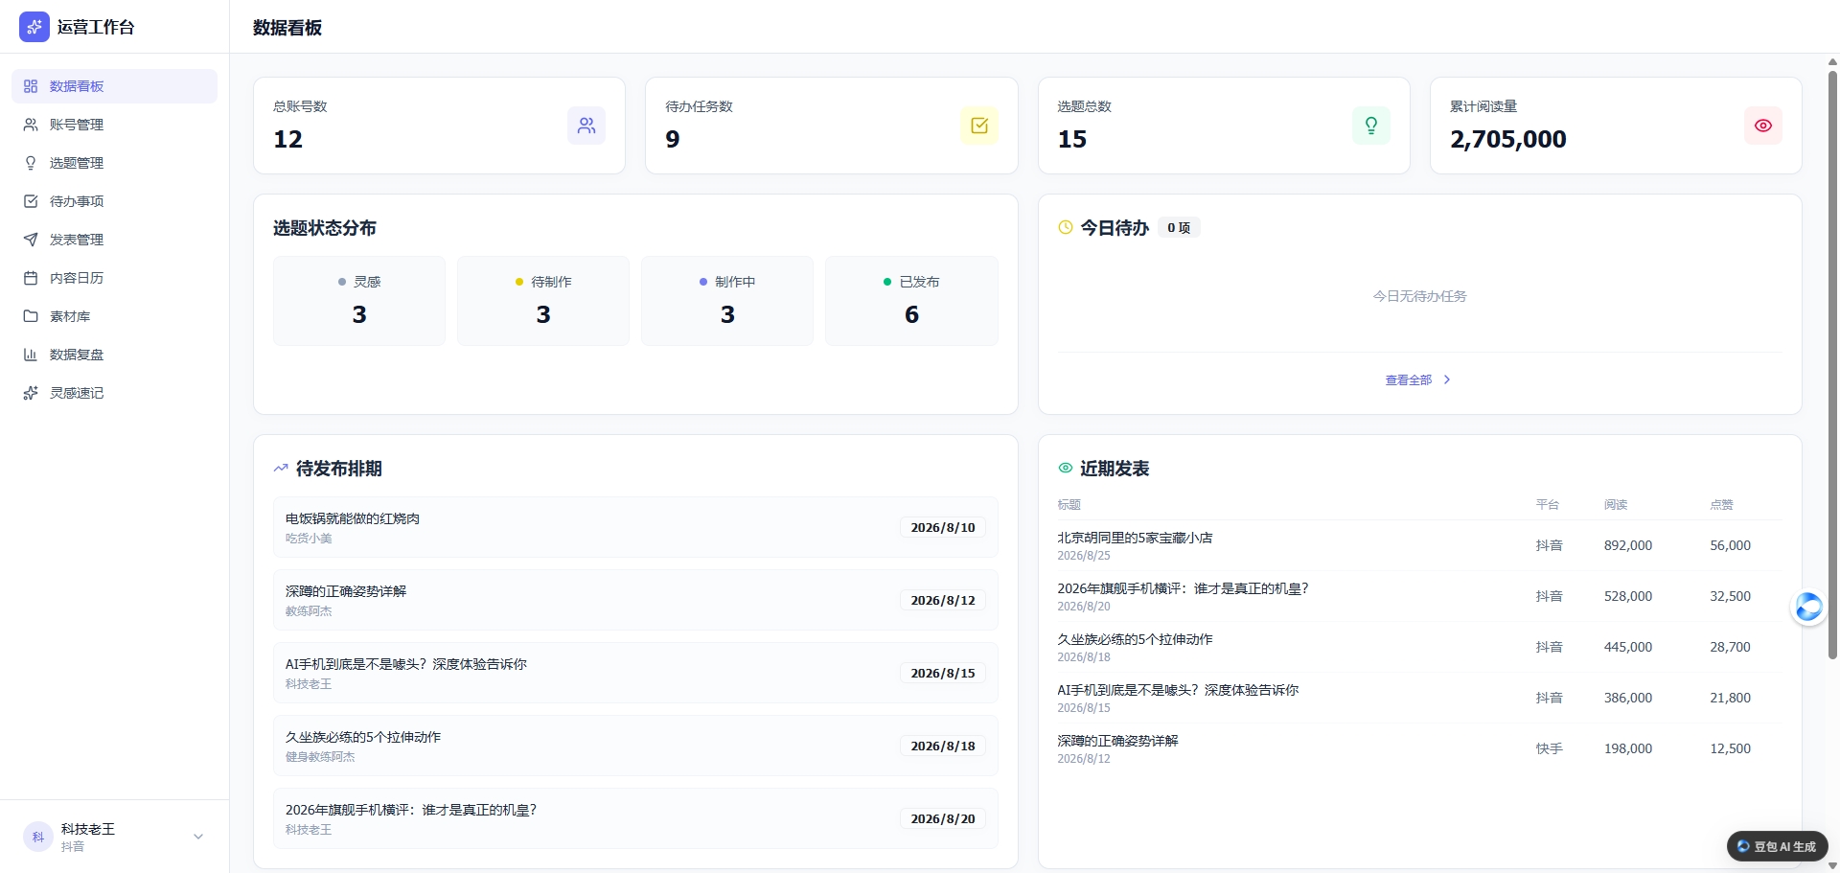The height and width of the screenshot is (873, 1840).
Task: Click the 892,000 reads value
Action: pyautogui.click(x=1628, y=545)
